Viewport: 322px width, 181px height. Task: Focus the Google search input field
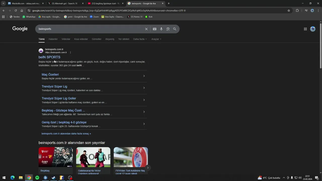pyautogui.click(x=91, y=29)
